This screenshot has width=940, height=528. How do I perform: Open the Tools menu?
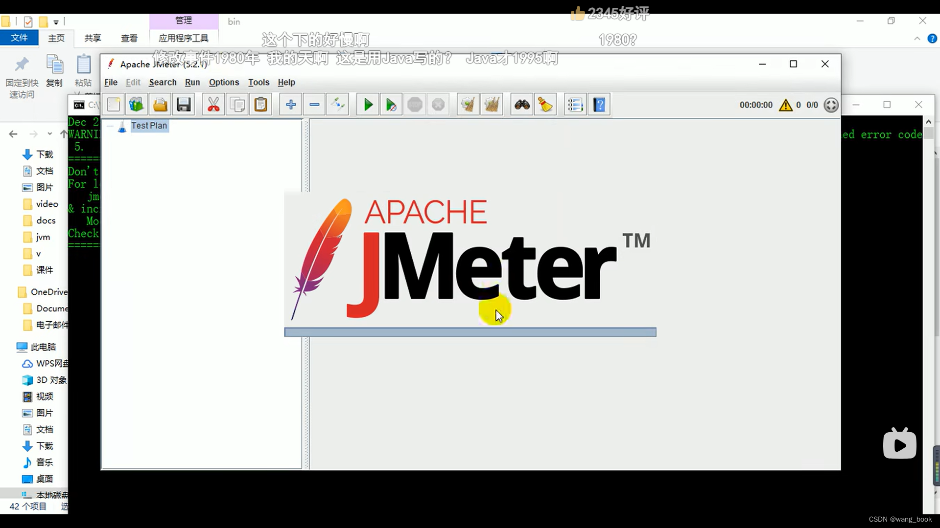click(x=258, y=82)
